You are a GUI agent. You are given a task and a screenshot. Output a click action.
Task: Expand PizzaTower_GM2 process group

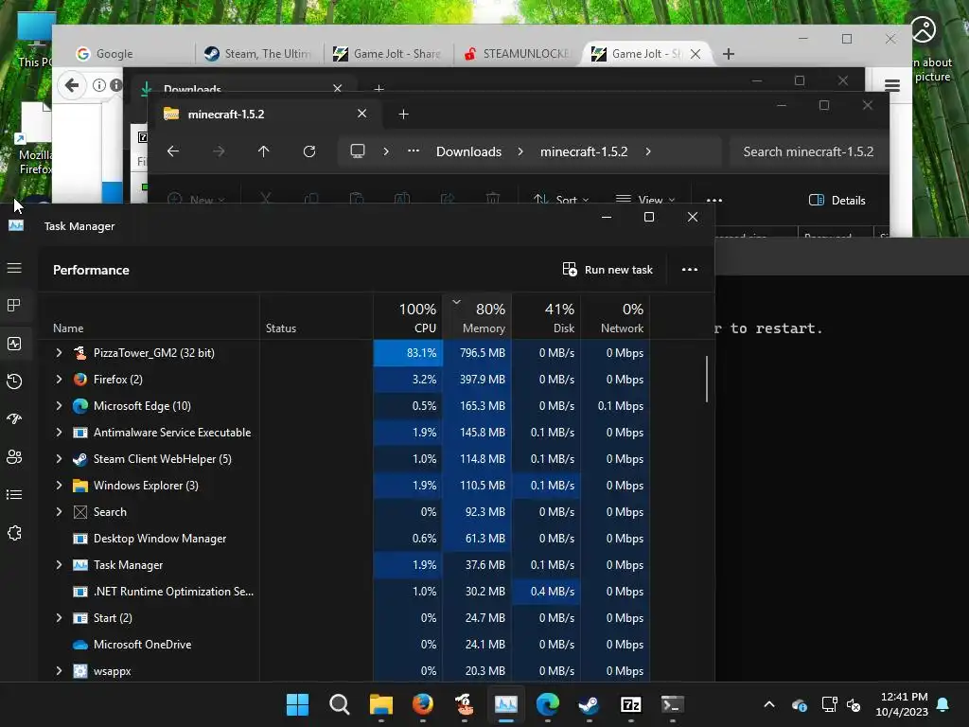tap(59, 353)
